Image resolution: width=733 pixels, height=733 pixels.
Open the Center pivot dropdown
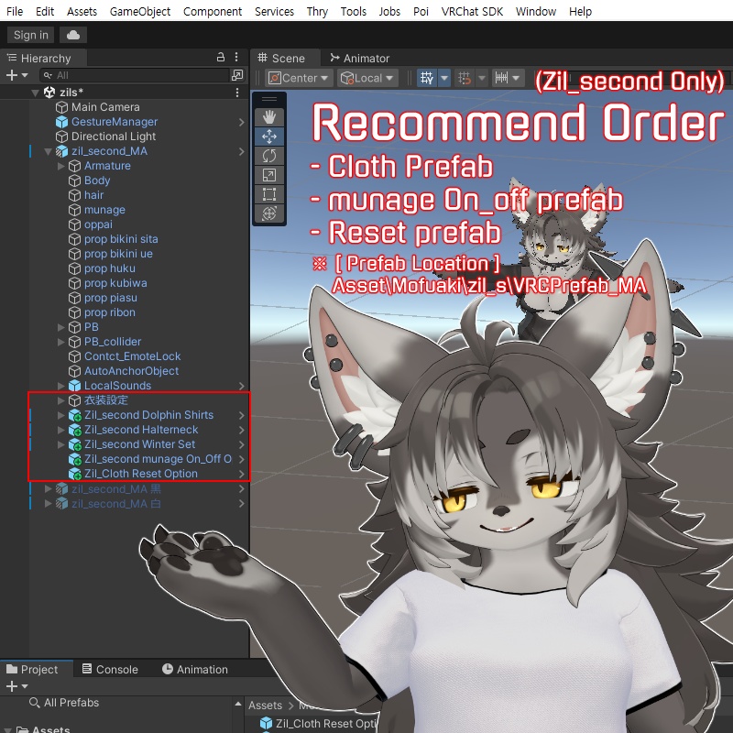300,78
